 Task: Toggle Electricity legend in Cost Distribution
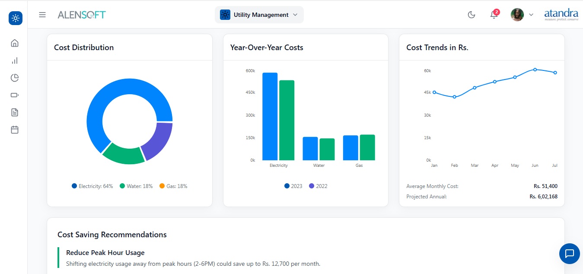tap(92, 186)
